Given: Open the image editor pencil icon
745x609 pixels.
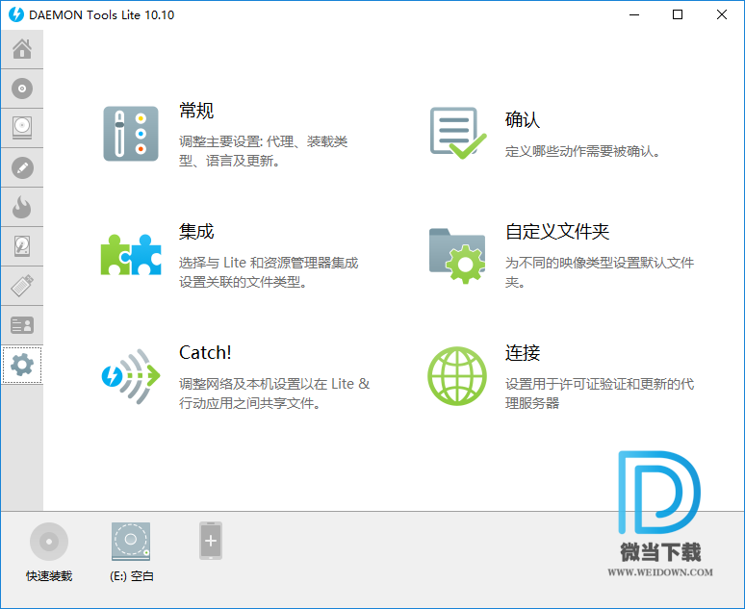Looking at the screenshot, I should (x=22, y=167).
